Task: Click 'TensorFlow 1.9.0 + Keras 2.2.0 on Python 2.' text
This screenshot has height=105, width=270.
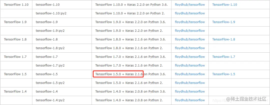Action: (x=129, y=31)
